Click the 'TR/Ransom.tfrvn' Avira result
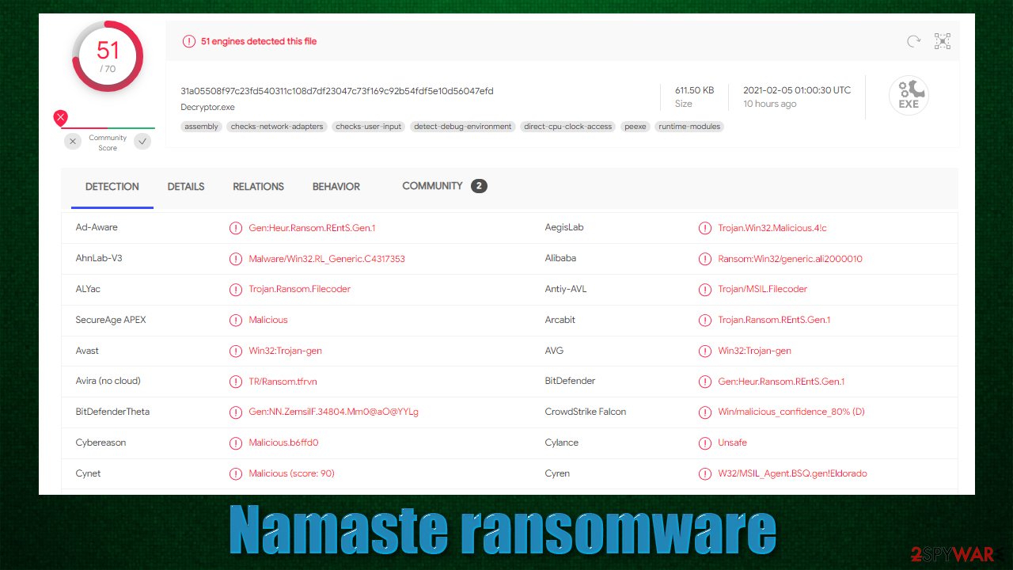Image resolution: width=1013 pixels, height=570 pixels. (x=283, y=382)
